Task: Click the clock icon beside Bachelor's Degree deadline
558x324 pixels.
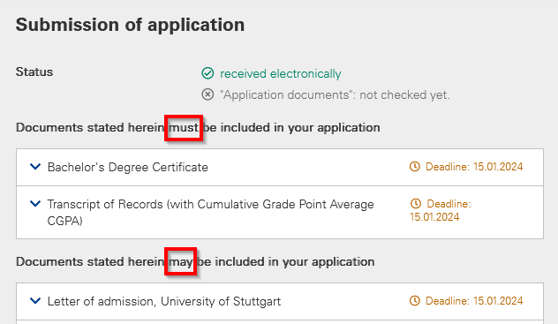Action: click(x=415, y=167)
